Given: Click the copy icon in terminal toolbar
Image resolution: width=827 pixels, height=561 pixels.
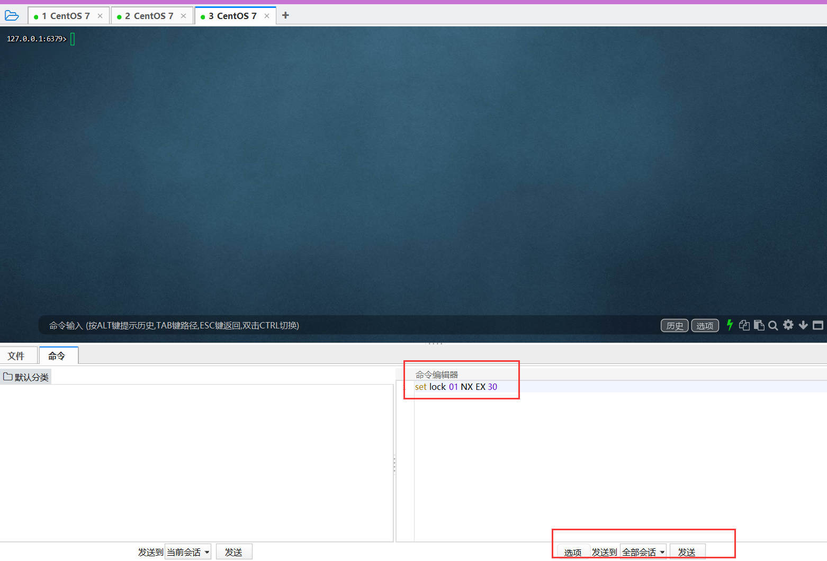Looking at the screenshot, I should (744, 325).
